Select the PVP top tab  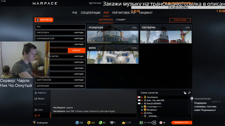[x=106, y=13]
